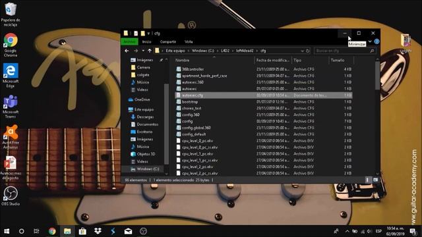Click the search magnifier in Buscar en cfg
The width and height of the screenshot is (422, 237).
pyautogui.click(x=372, y=51)
